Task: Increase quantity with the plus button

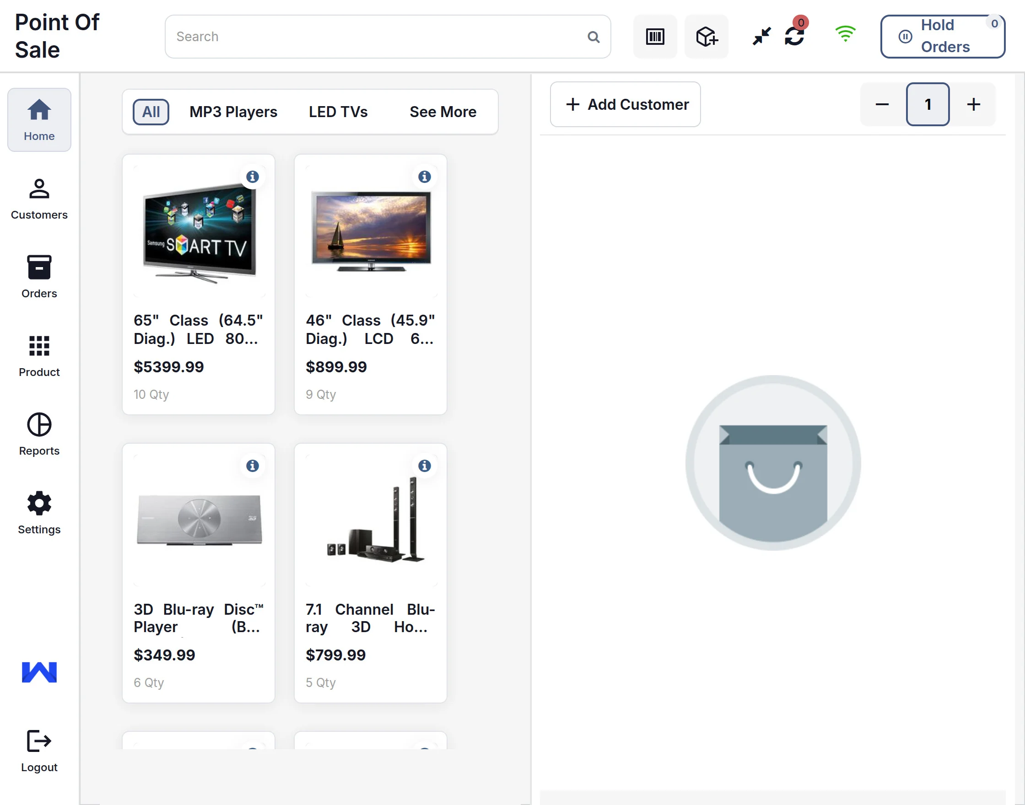Action: tap(973, 104)
